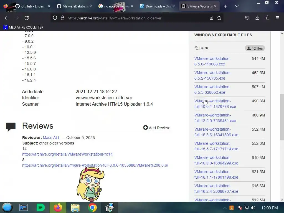This screenshot has width=284, height=213.
Task: Download VMware-workstation-6.5.0-110068.exe
Action: click(212, 61)
